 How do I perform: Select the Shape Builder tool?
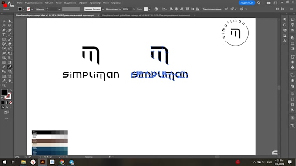click(x=4, y=58)
